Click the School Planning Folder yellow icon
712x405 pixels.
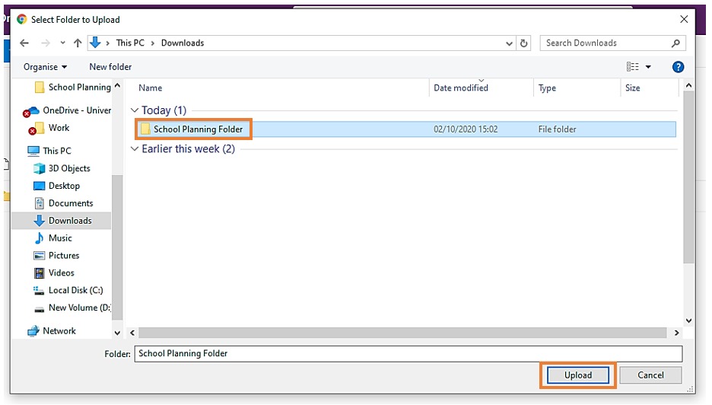145,129
